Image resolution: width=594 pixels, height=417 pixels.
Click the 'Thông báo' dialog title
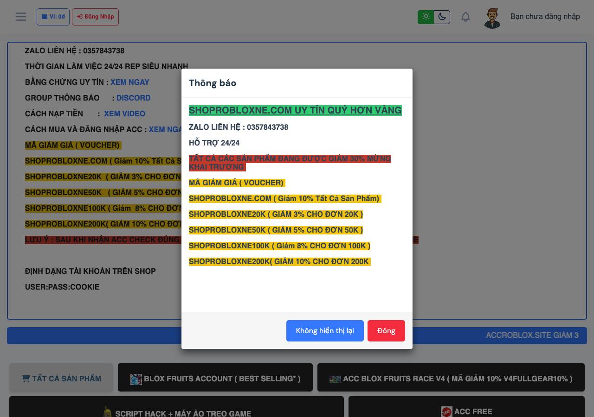213,83
